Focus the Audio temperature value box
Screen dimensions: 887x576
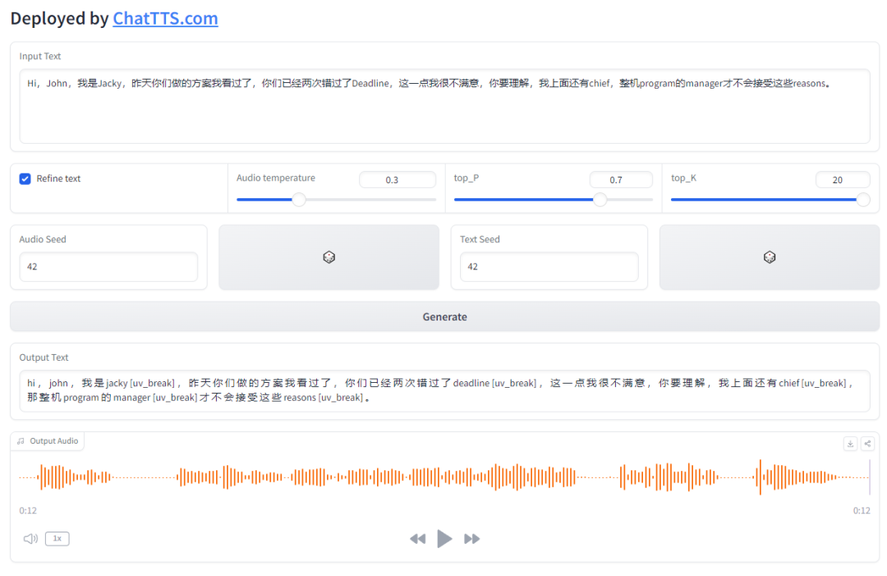click(398, 180)
